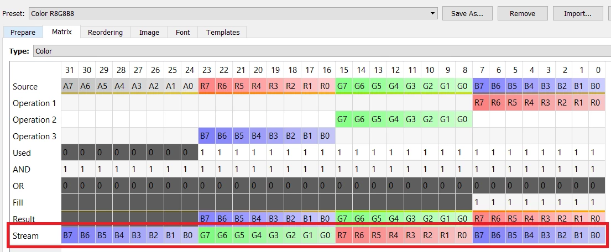
Task: Click the R0 cell in Operation 1 row
Action: [x=596, y=103]
